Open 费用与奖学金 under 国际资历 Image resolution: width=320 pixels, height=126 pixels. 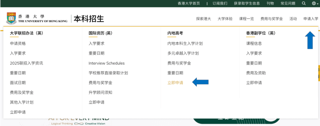(100, 83)
